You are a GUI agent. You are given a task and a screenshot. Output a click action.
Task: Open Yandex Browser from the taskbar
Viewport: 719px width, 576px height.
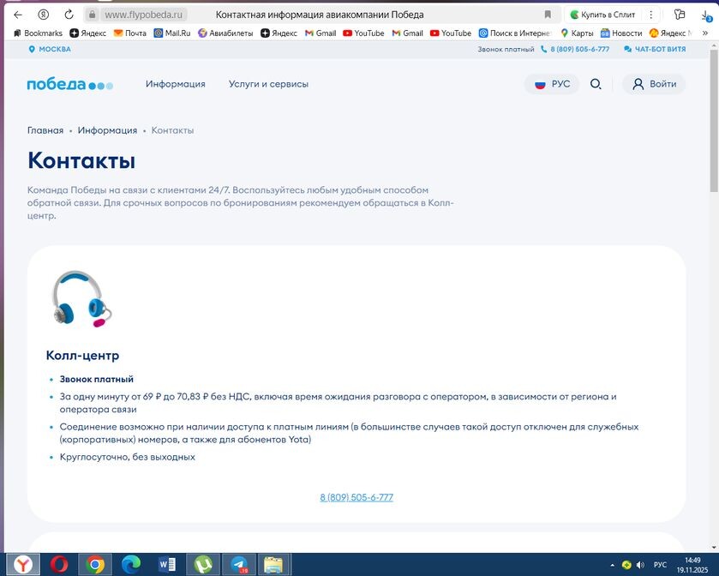pos(23,565)
